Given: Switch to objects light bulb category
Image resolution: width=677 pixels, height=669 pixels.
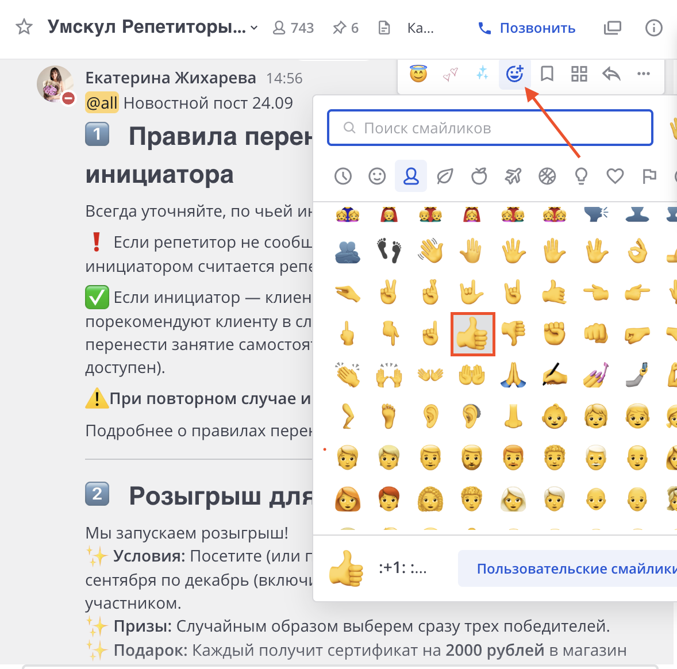Looking at the screenshot, I should (581, 176).
